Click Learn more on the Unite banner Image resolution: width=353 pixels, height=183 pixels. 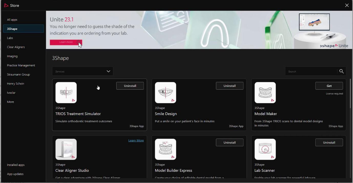coord(66,42)
